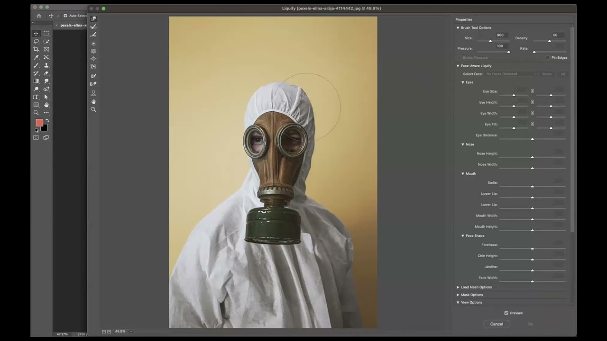Select the Move tool in Photoshop toolbar
The height and width of the screenshot is (341, 607).
(36, 34)
